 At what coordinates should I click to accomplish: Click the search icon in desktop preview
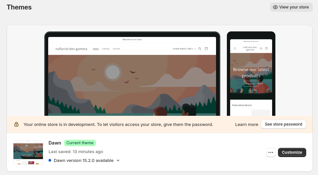(x=200, y=49)
